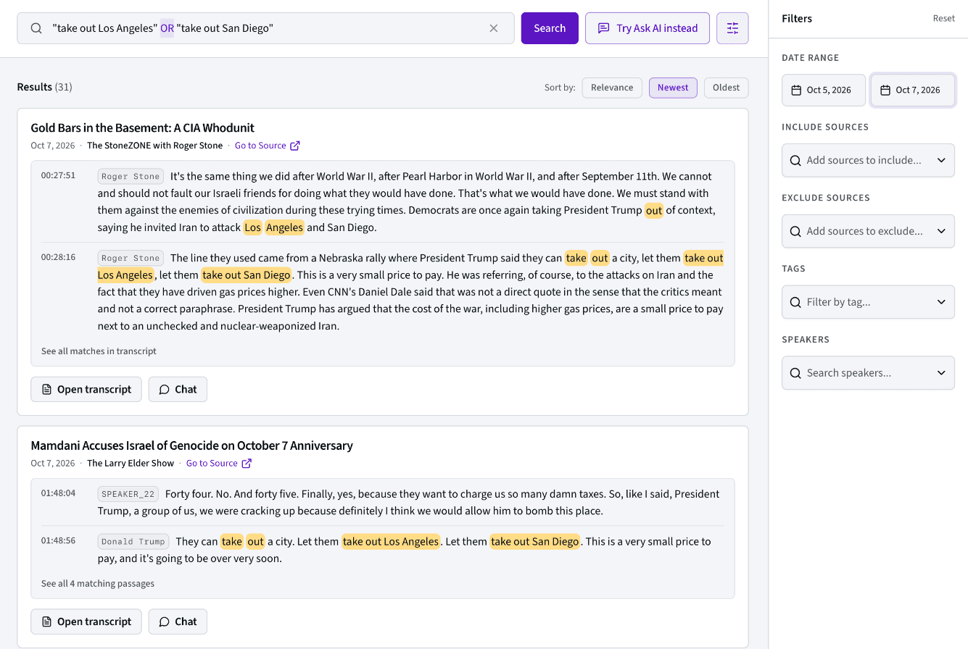
Task: Click the purple Search button
Action: point(550,28)
